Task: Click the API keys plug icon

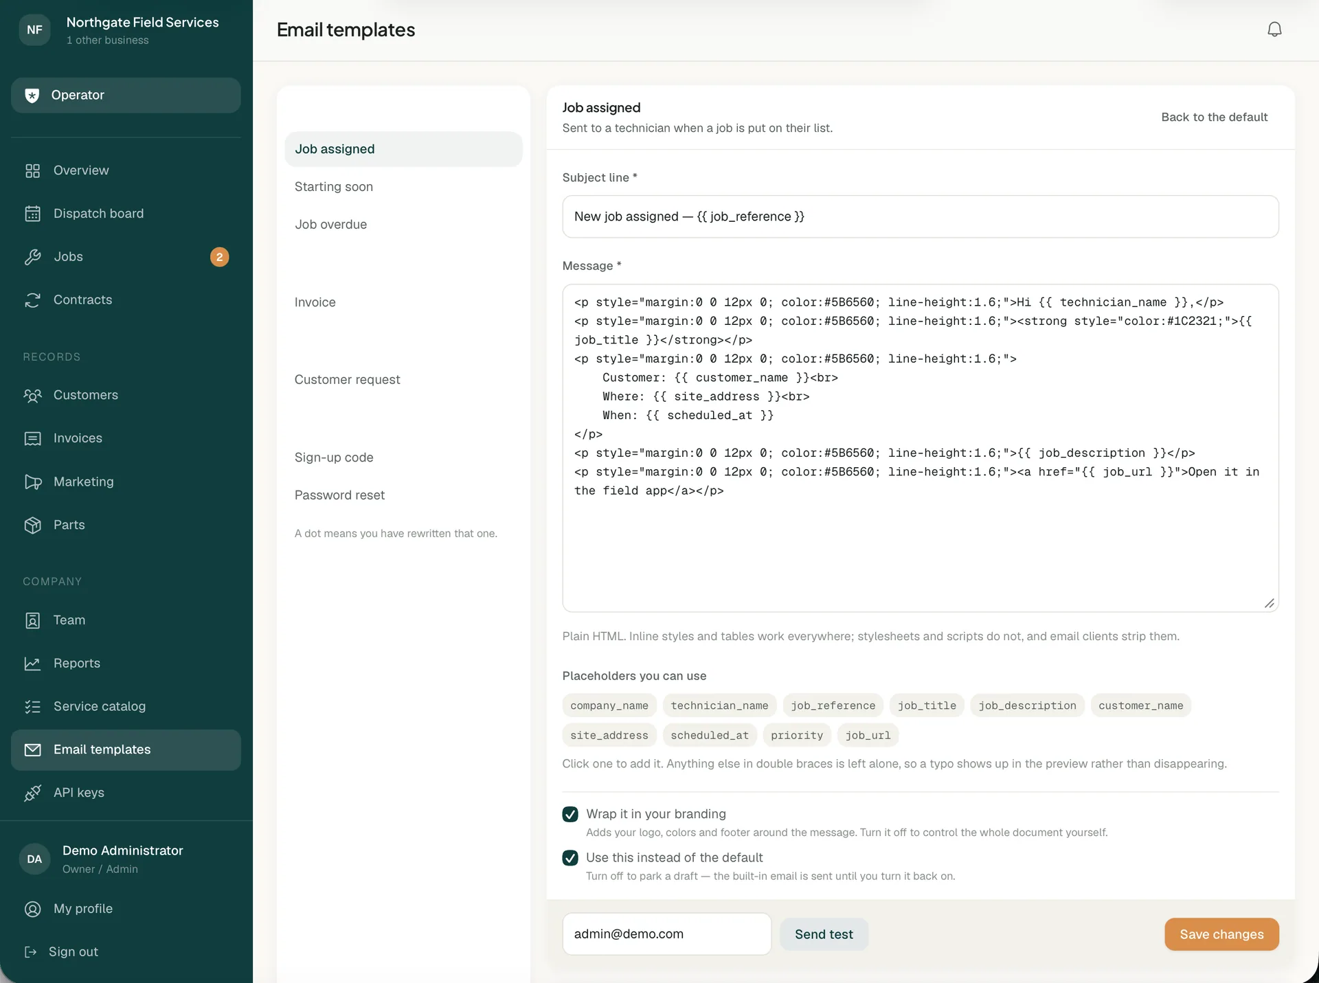Action: [x=32, y=793]
